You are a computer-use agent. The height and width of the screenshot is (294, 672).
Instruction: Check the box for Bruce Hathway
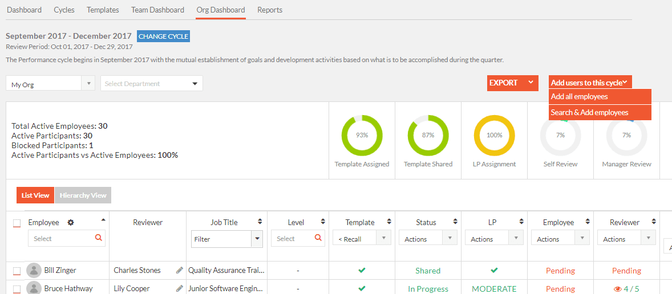pyautogui.click(x=17, y=289)
